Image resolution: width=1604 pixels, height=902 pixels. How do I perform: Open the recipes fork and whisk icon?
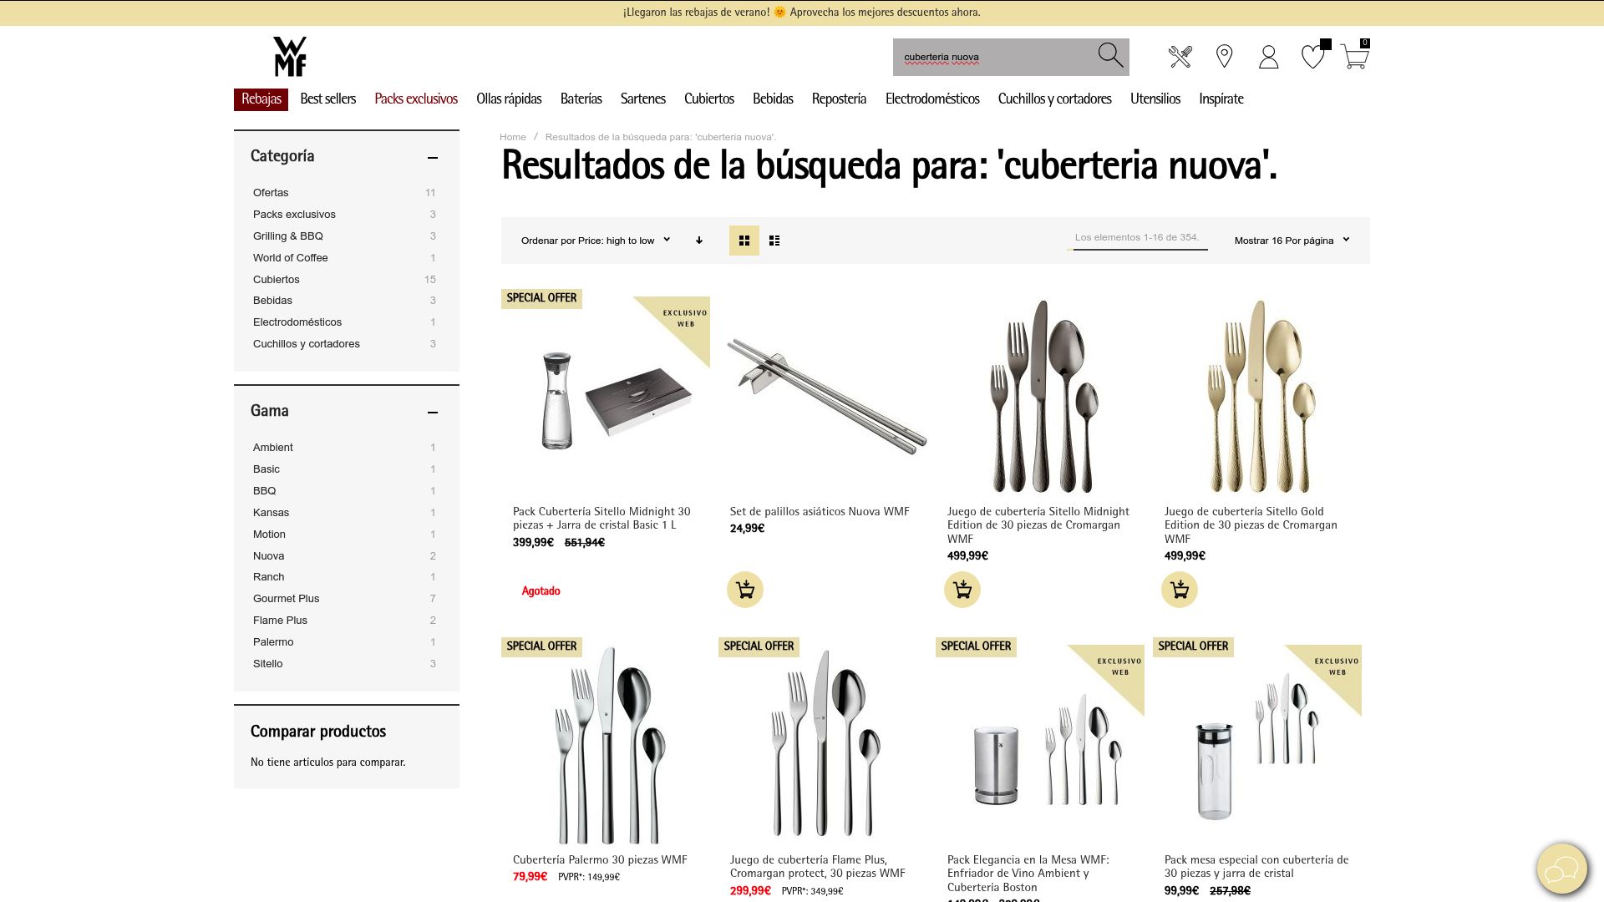coord(1180,57)
